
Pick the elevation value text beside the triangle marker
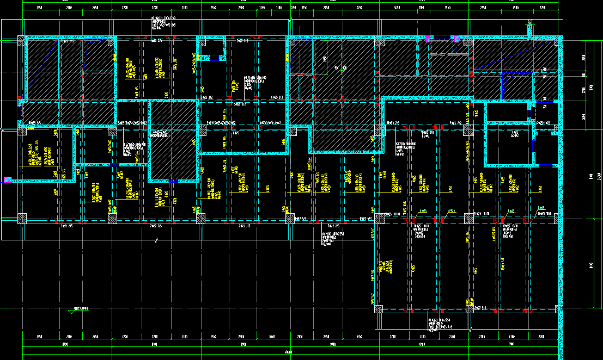(x=81, y=308)
